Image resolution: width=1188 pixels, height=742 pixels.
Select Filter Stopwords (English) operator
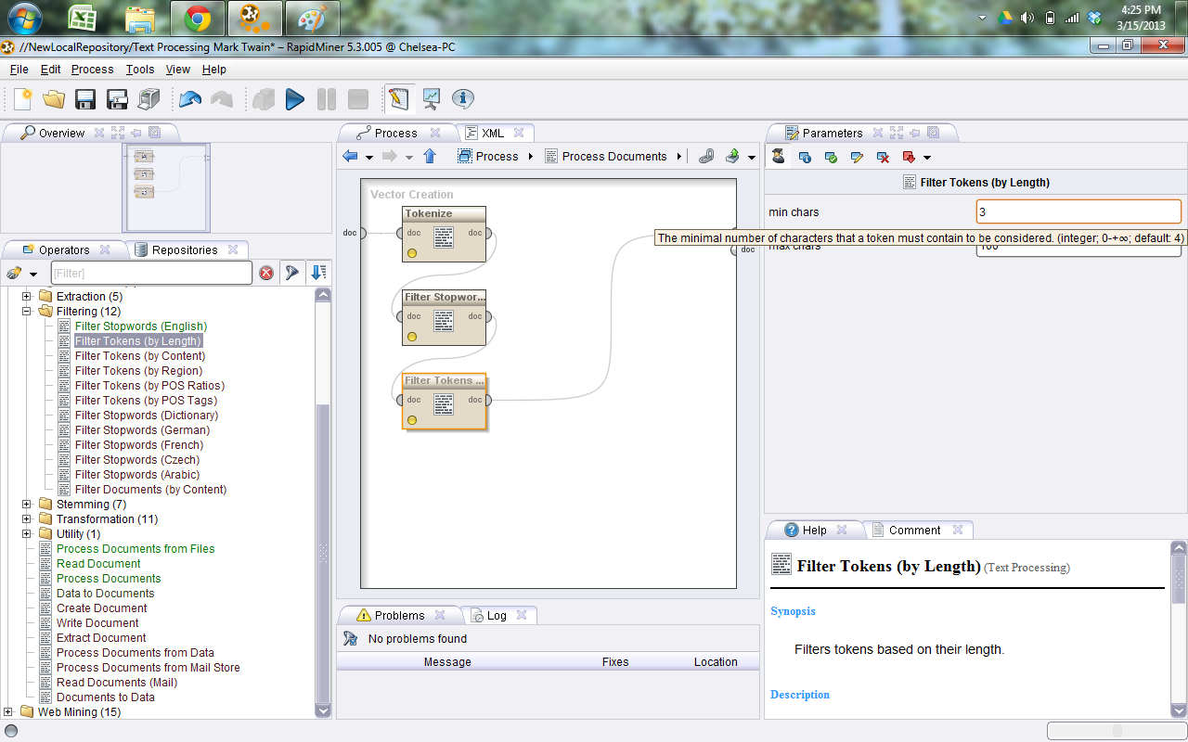tap(141, 326)
